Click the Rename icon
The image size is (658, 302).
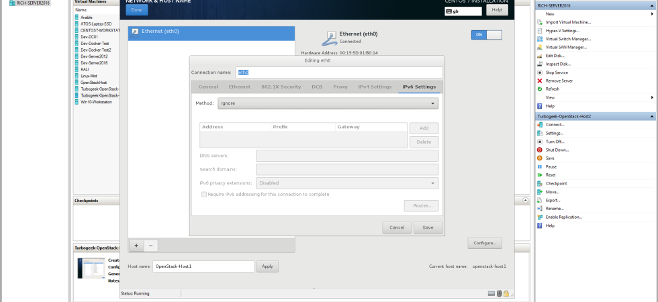pyautogui.click(x=540, y=209)
